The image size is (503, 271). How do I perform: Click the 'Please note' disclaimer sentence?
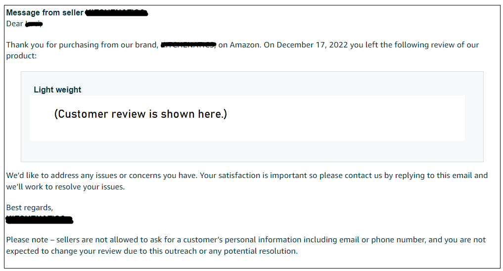point(246,245)
